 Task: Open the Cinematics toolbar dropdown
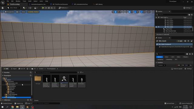pos(36,8)
